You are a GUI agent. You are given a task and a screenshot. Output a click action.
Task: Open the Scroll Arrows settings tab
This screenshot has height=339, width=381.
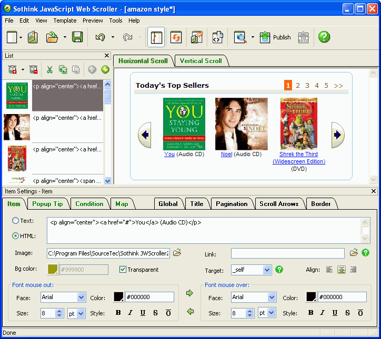279,204
